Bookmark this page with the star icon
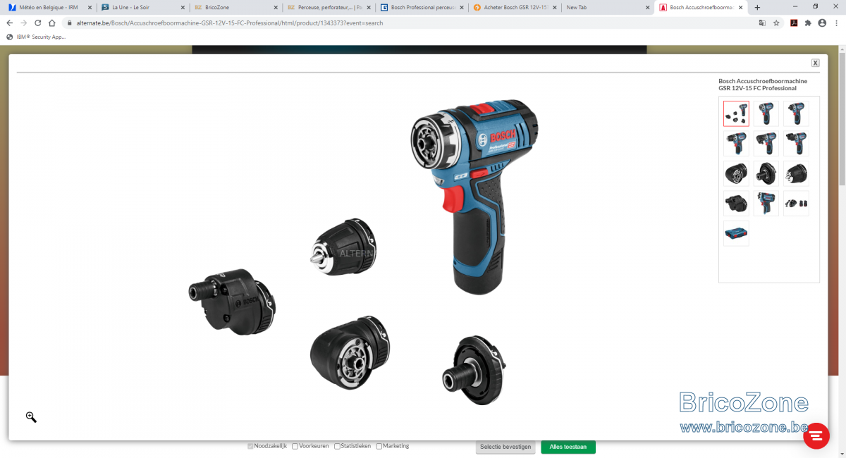This screenshot has height=458, width=846. (x=776, y=23)
